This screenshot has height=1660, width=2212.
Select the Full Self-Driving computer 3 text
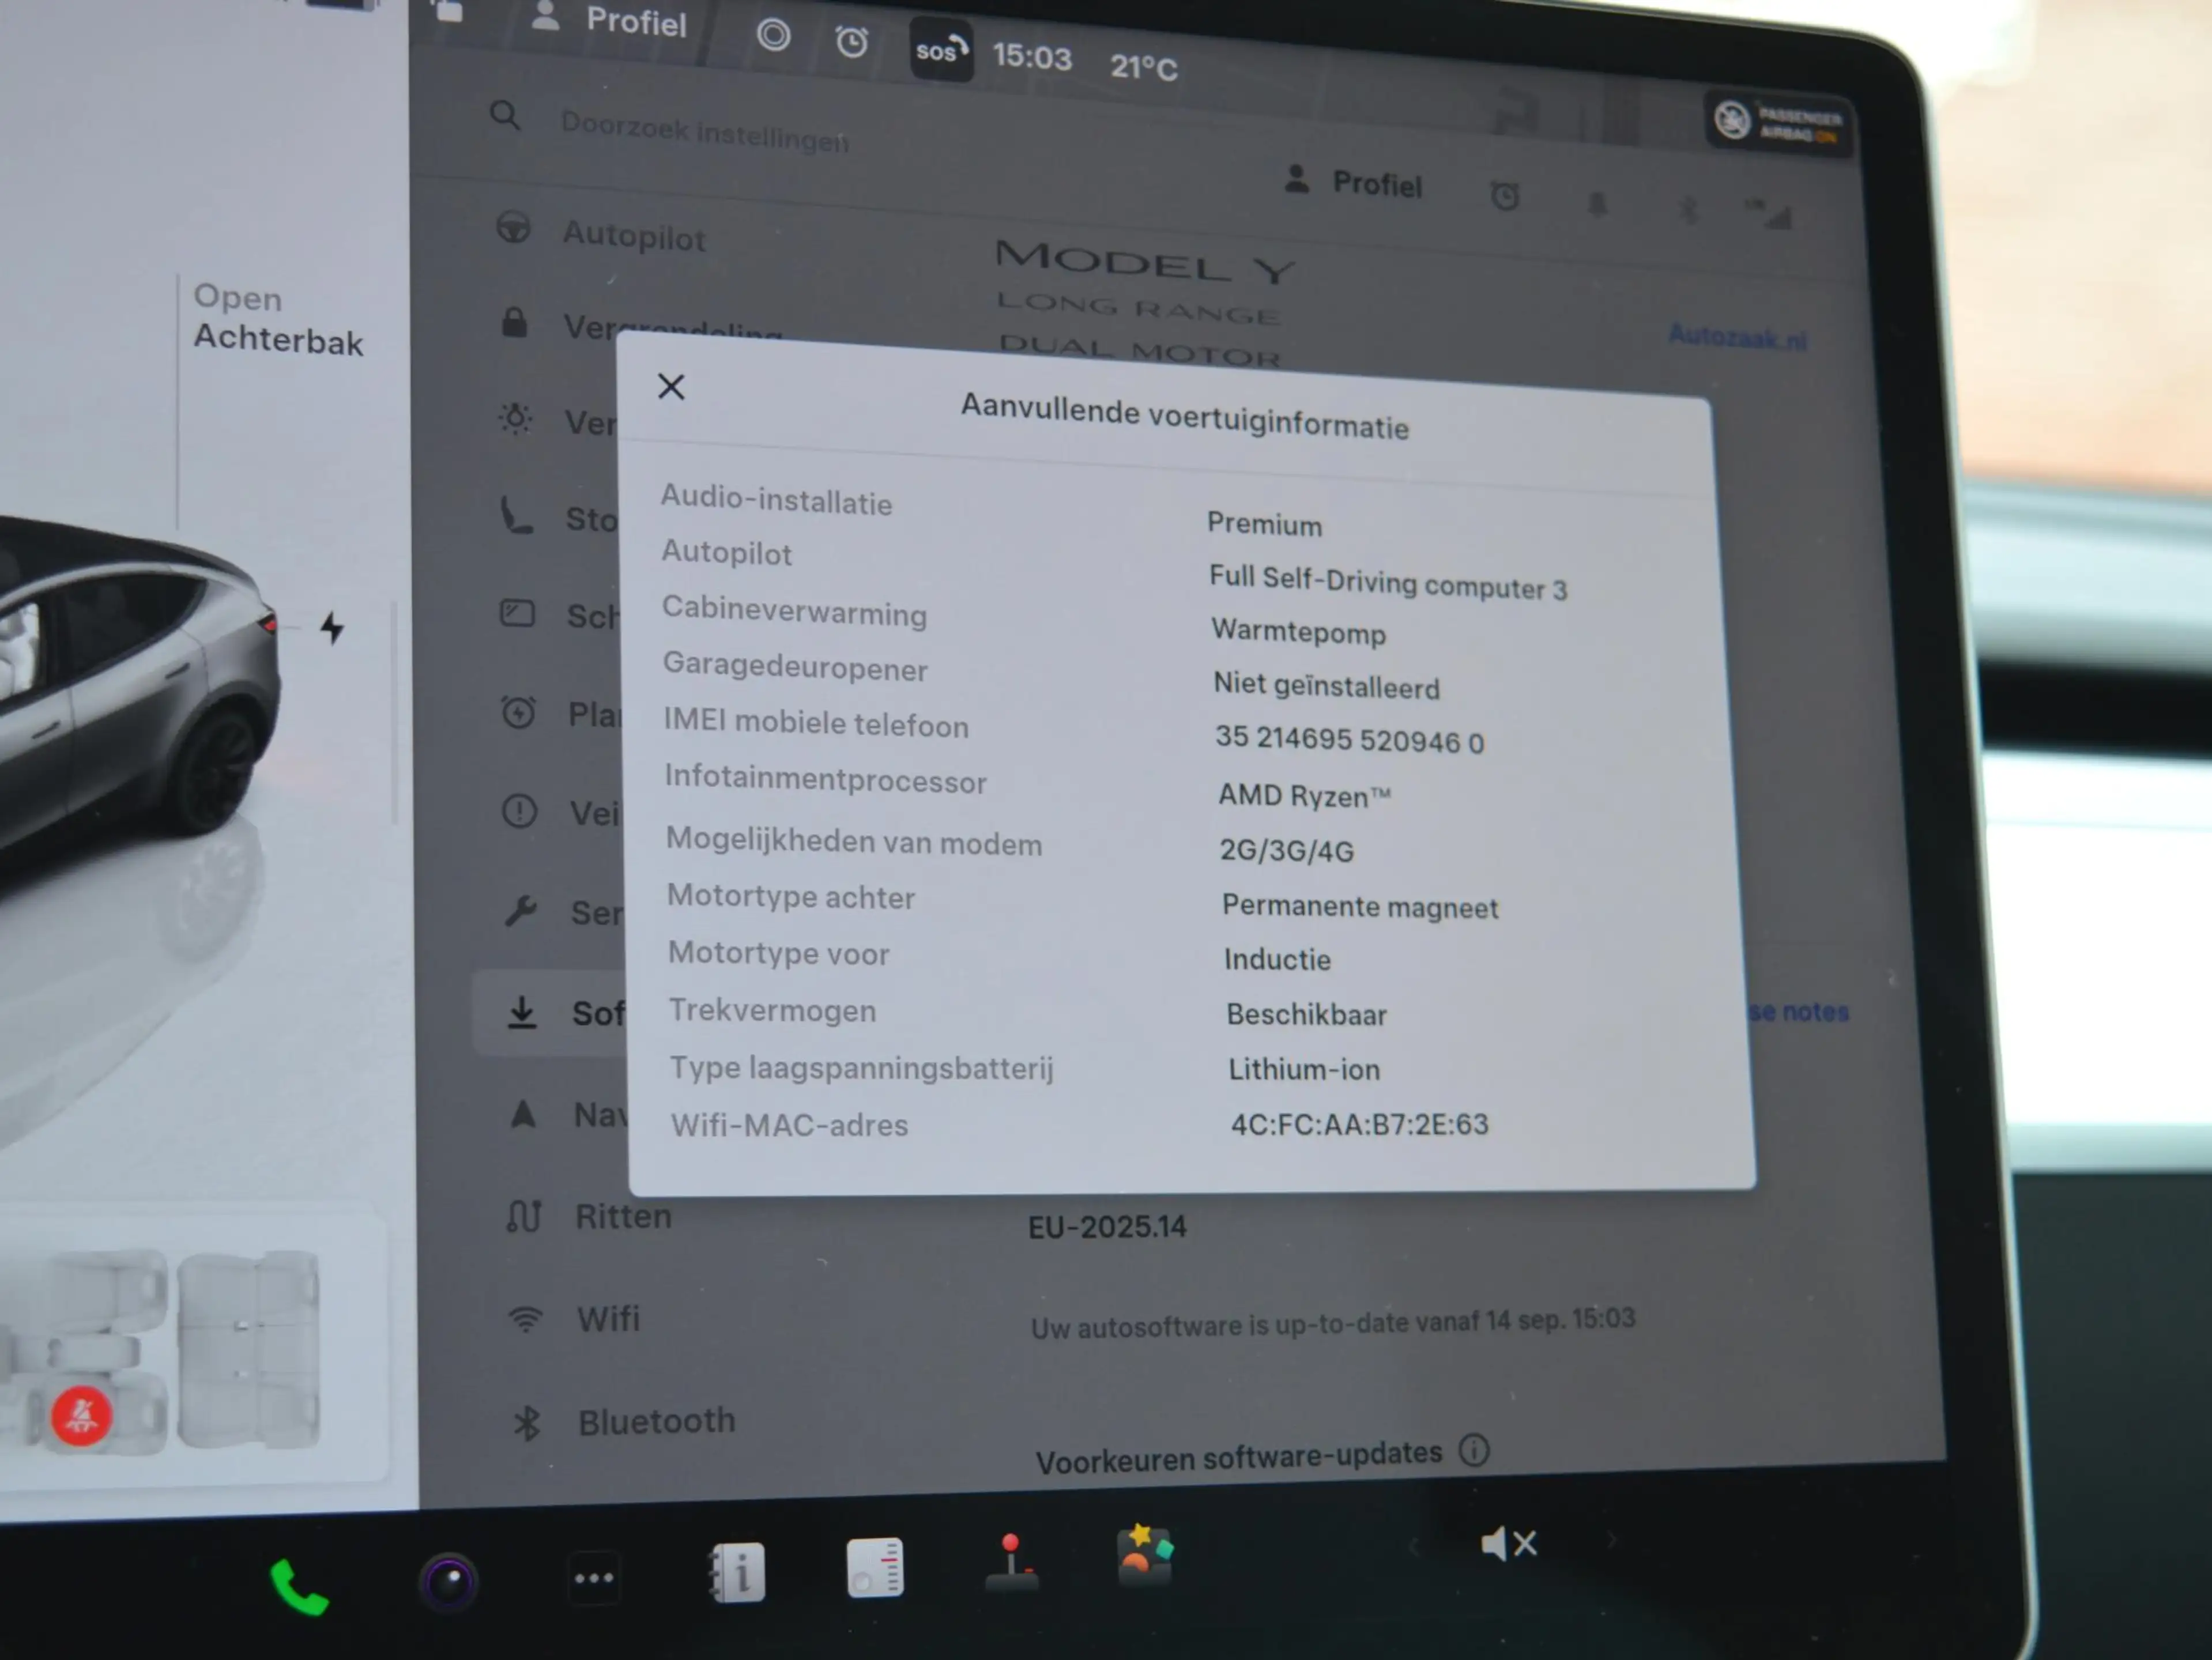click(1387, 582)
